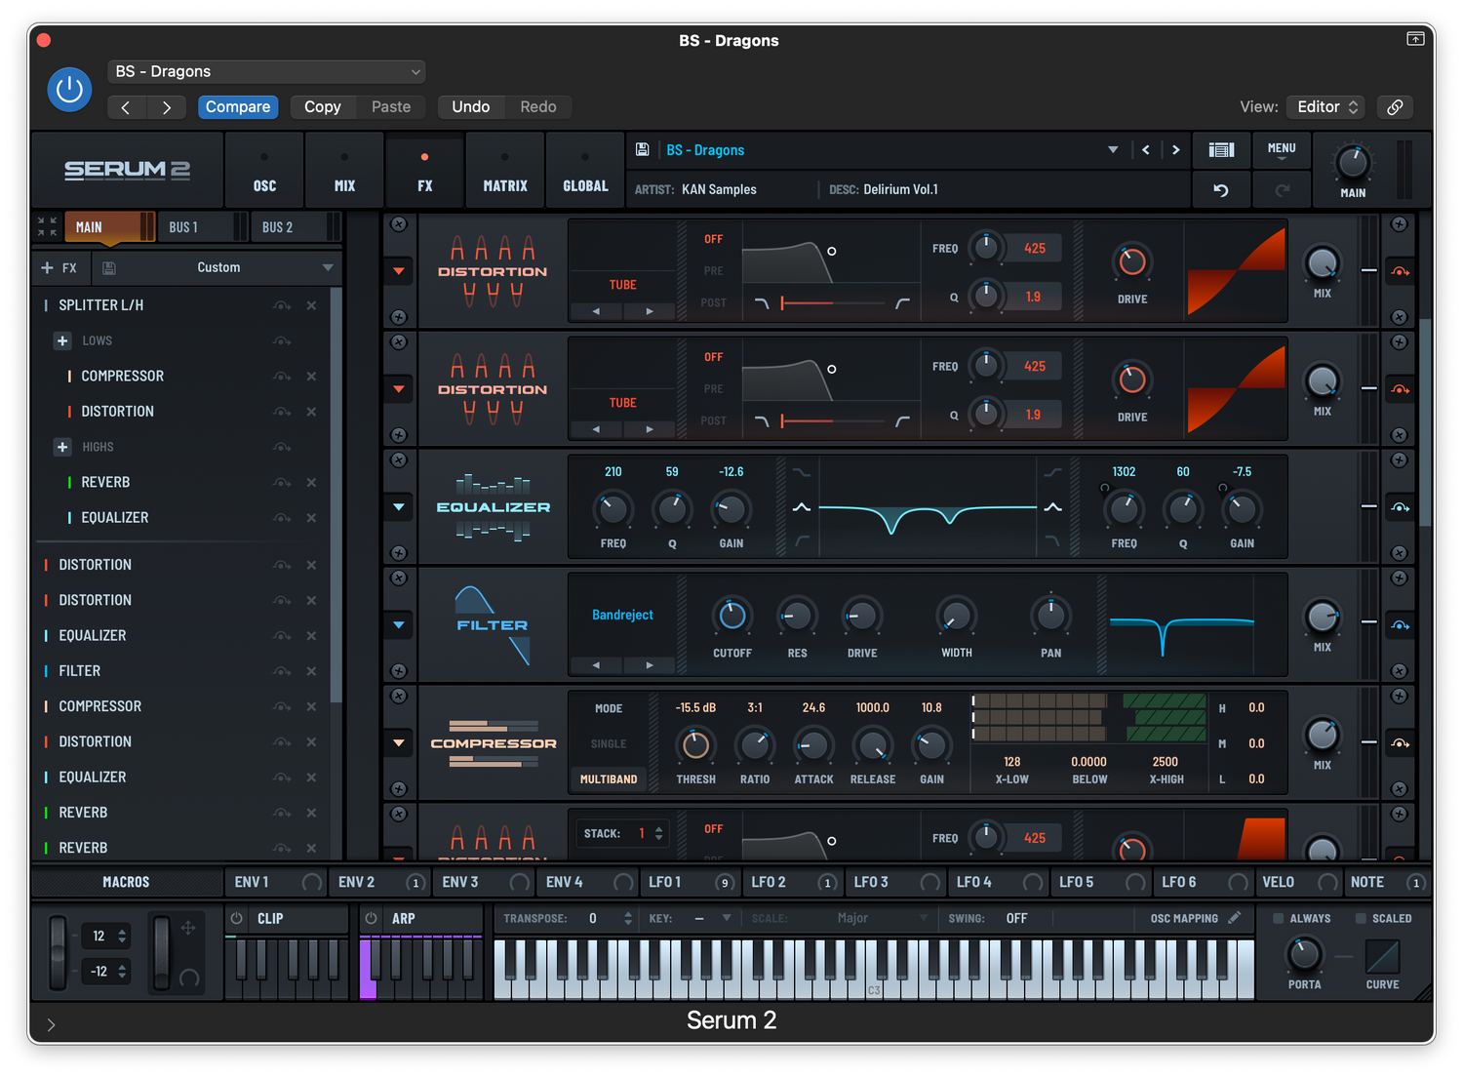The height and width of the screenshot is (1077, 1463).
Task: Click the OSC Mapping pencil icon
Action: (1235, 918)
